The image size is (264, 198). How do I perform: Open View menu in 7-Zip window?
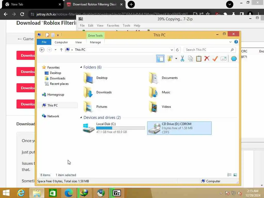coord(100,26)
